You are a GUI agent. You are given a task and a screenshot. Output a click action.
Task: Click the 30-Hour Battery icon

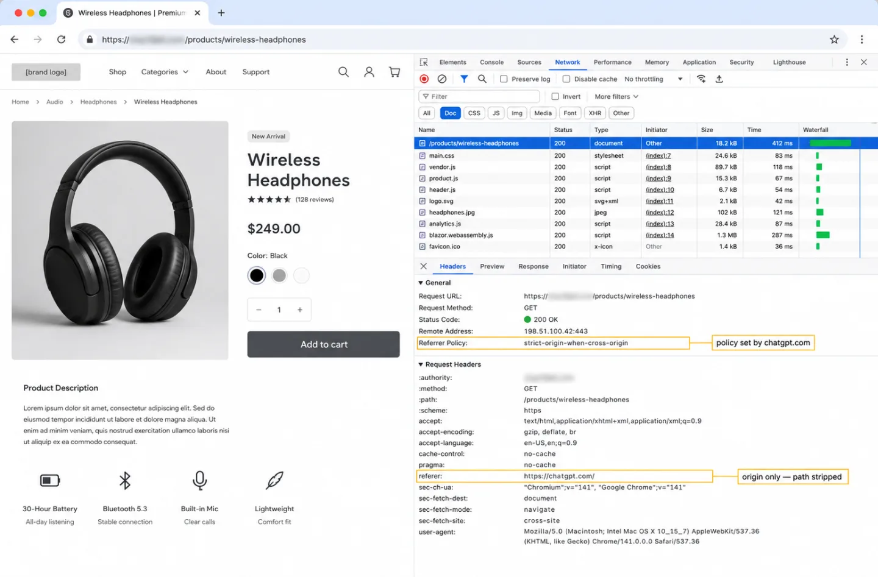coord(50,481)
